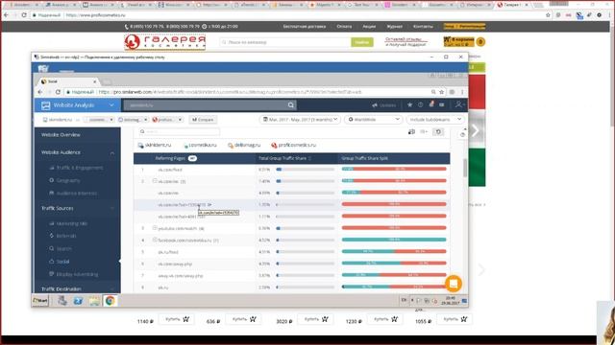Click the magnifier icon in the URL bar of remote browser

[433, 92]
